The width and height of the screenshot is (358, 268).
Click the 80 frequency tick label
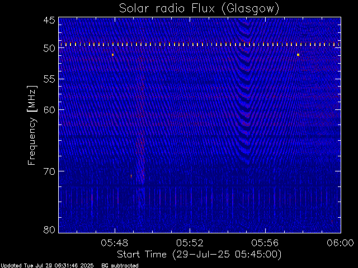pos(49,229)
